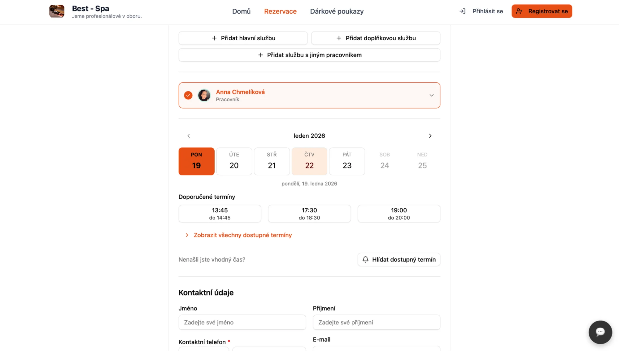The height and width of the screenshot is (351, 619).
Task: Choose the 19:00 to 20:00 slot
Action: pos(399,214)
